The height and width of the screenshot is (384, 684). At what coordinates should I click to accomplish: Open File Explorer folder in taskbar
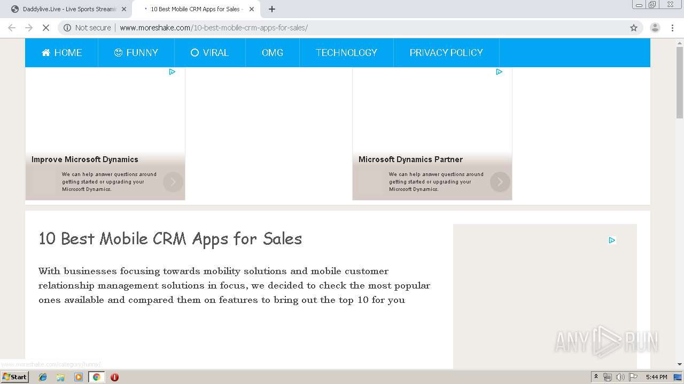pyautogui.click(x=60, y=377)
